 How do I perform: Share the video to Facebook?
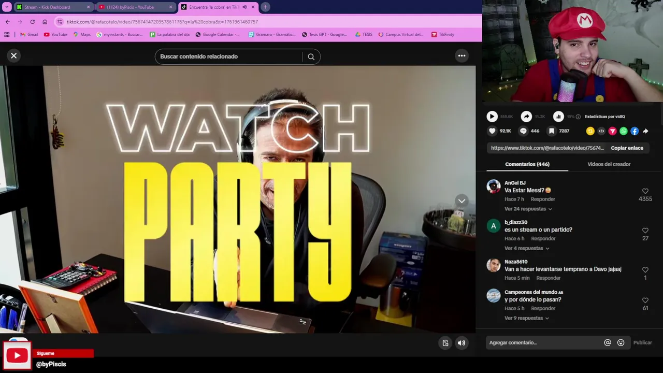tap(635, 131)
